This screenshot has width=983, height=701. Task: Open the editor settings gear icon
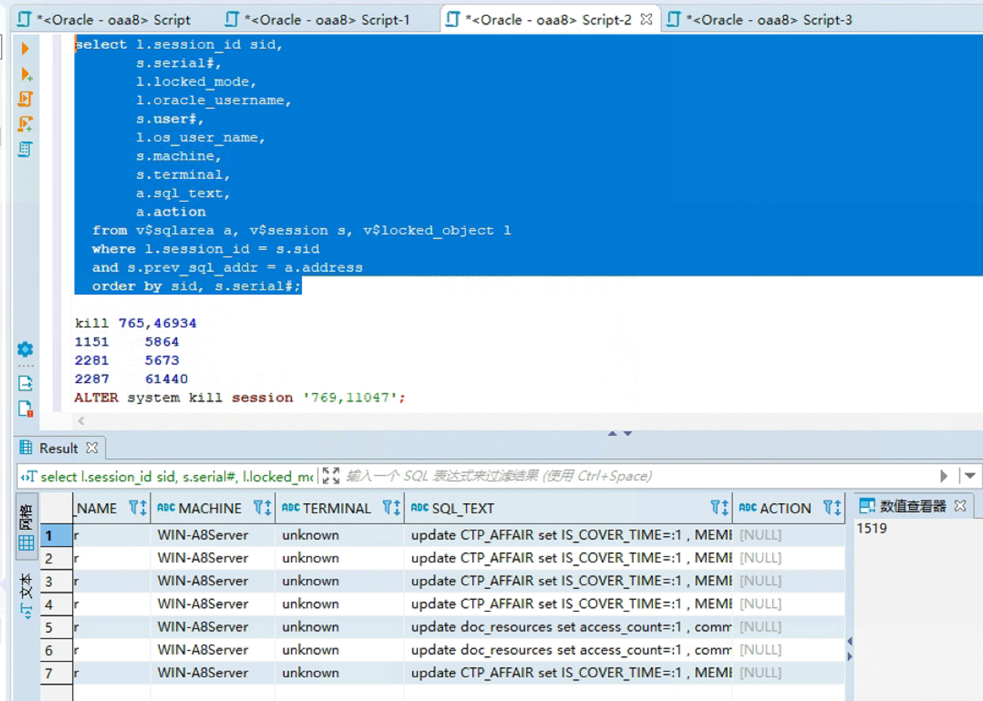tap(26, 349)
